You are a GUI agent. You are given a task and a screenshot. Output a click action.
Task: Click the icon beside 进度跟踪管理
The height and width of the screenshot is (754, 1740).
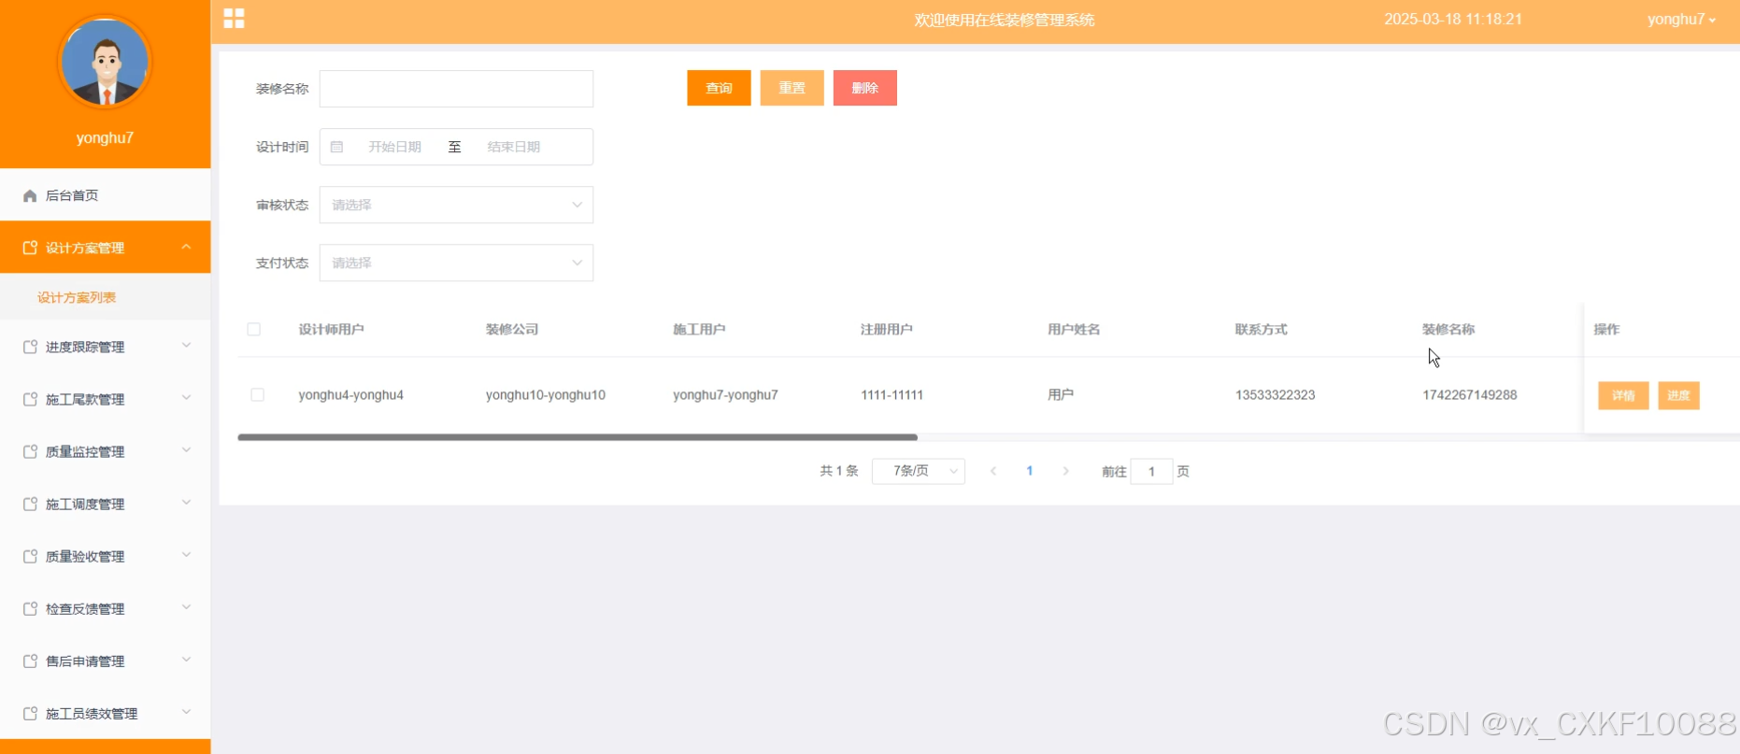click(x=30, y=347)
